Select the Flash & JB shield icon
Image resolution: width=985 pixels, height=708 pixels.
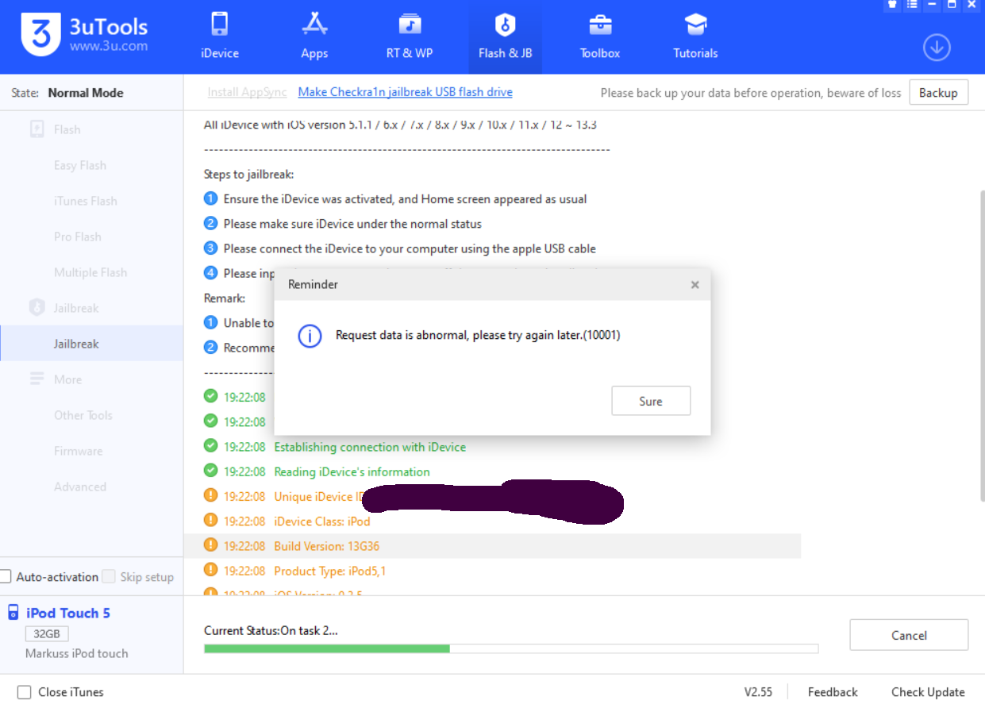pyautogui.click(x=505, y=25)
